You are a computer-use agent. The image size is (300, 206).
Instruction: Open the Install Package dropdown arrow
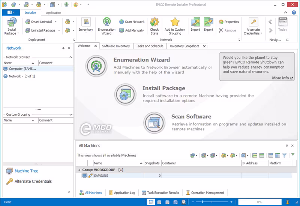point(18,33)
